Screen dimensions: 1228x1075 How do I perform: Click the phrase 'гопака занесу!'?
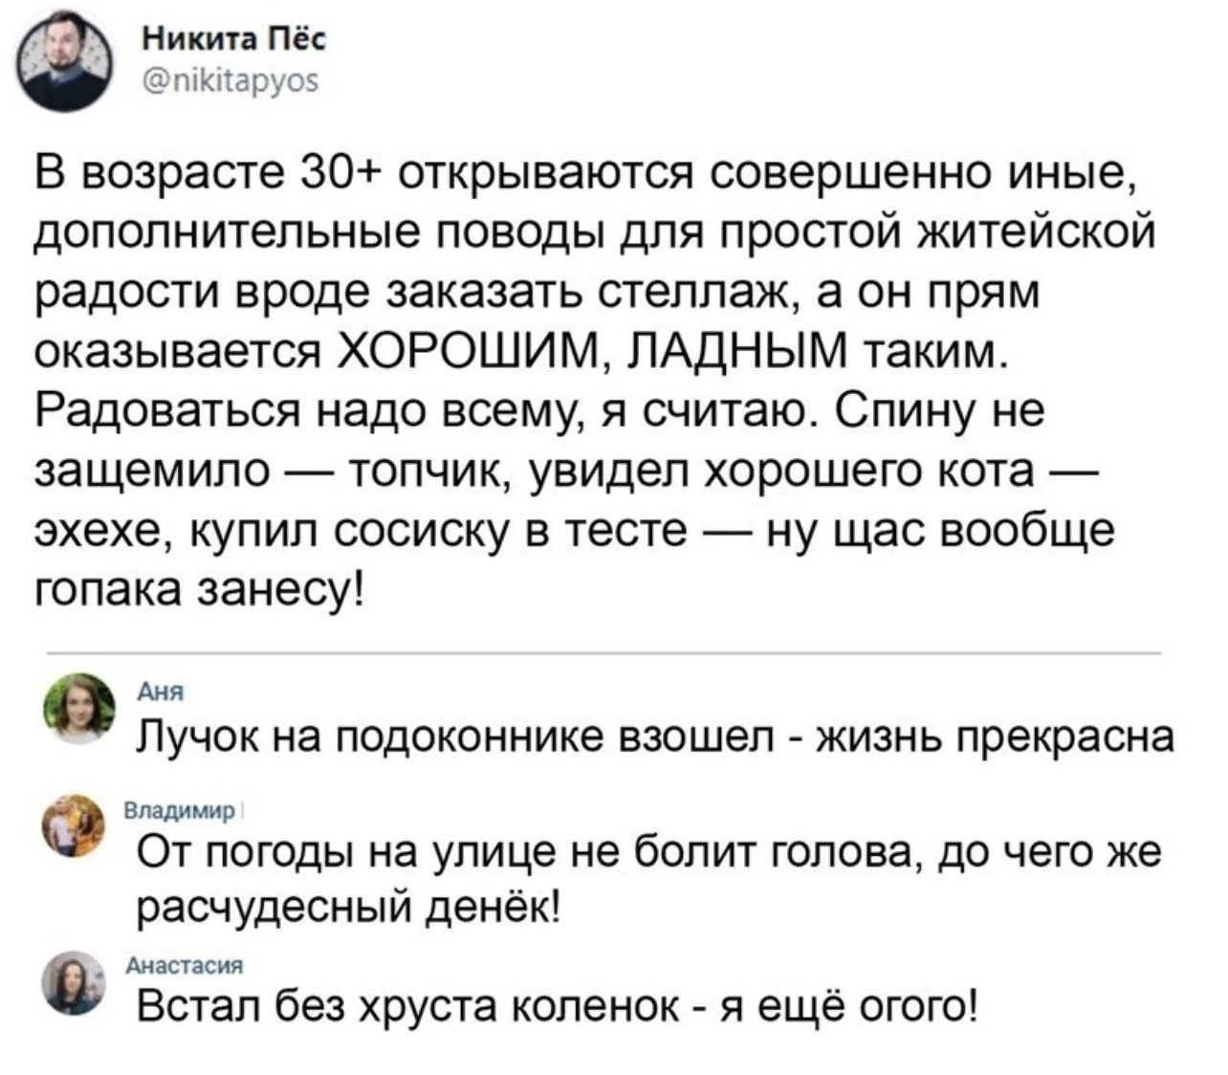[199, 589]
